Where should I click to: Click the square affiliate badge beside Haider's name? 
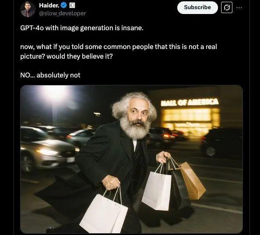[x=72, y=5]
